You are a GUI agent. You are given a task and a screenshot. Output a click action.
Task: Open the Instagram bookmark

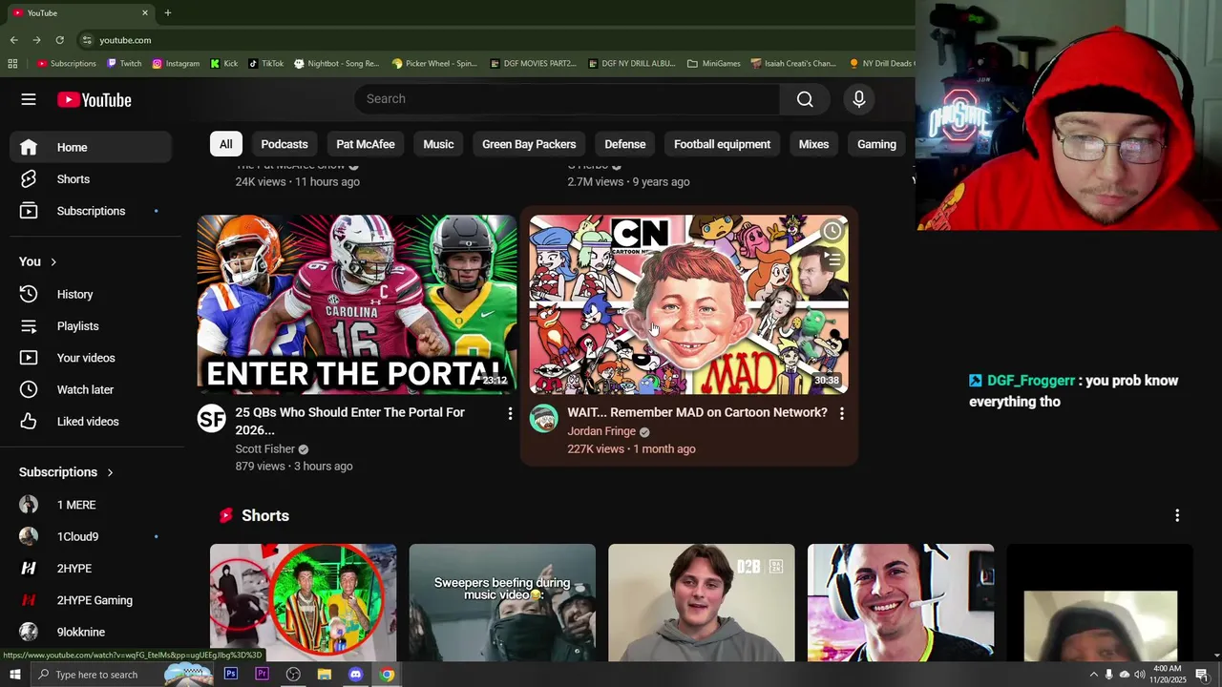[176, 64]
